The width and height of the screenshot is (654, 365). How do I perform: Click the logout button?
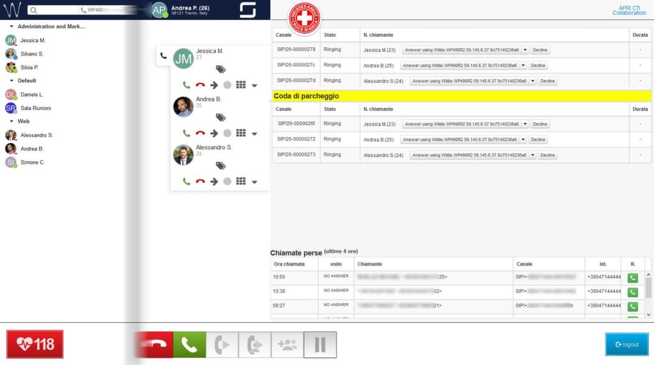[x=627, y=345]
